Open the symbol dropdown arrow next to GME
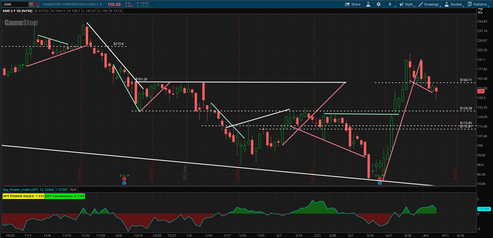Viewport: 493px width, 238px height. (31, 4)
